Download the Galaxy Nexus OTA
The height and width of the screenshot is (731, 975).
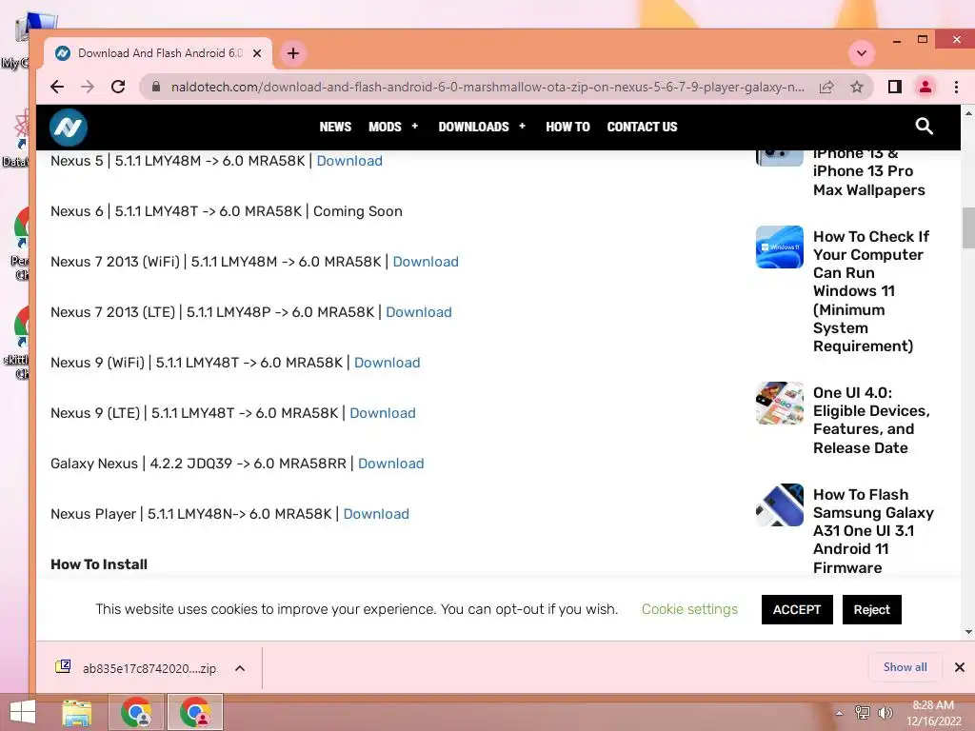390,464
